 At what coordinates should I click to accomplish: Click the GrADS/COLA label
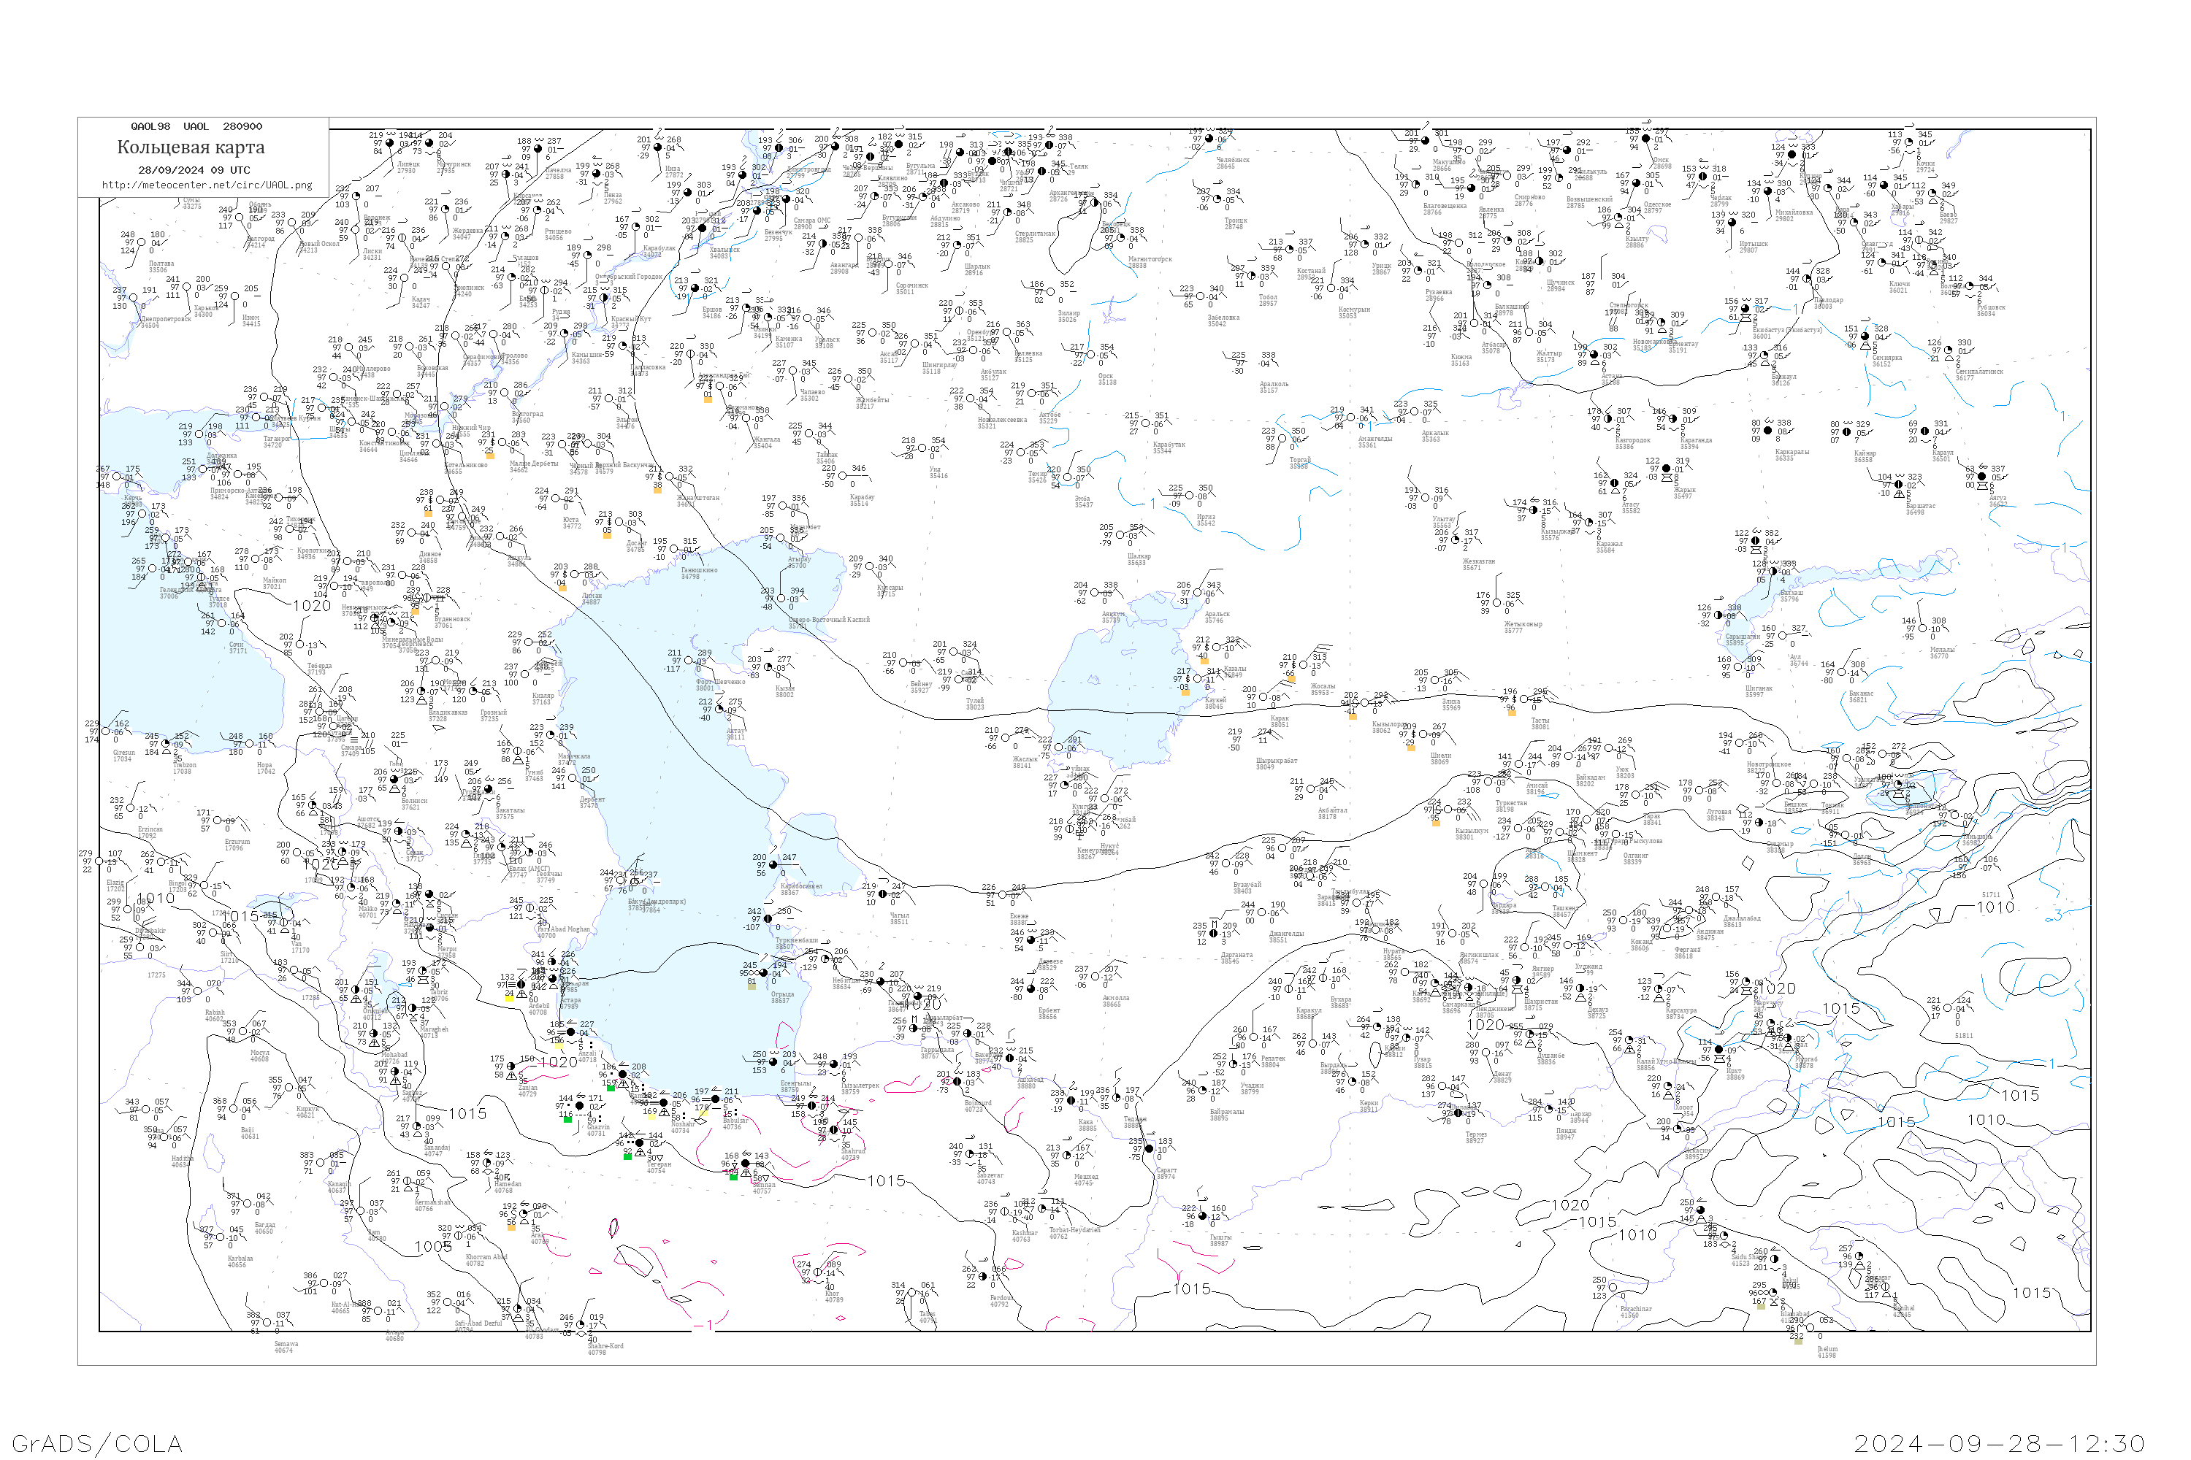97,1443
